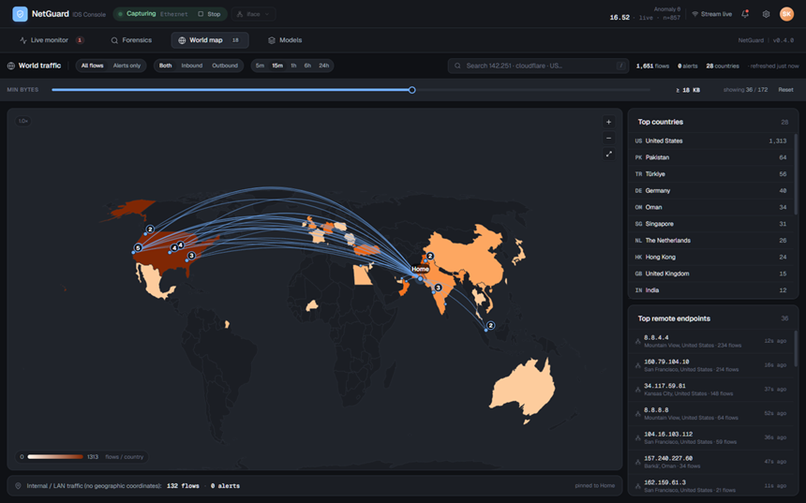This screenshot has height=503, width=806.
Task: Click network icon beside 34.117.59.81
Action: coord(638,390)
